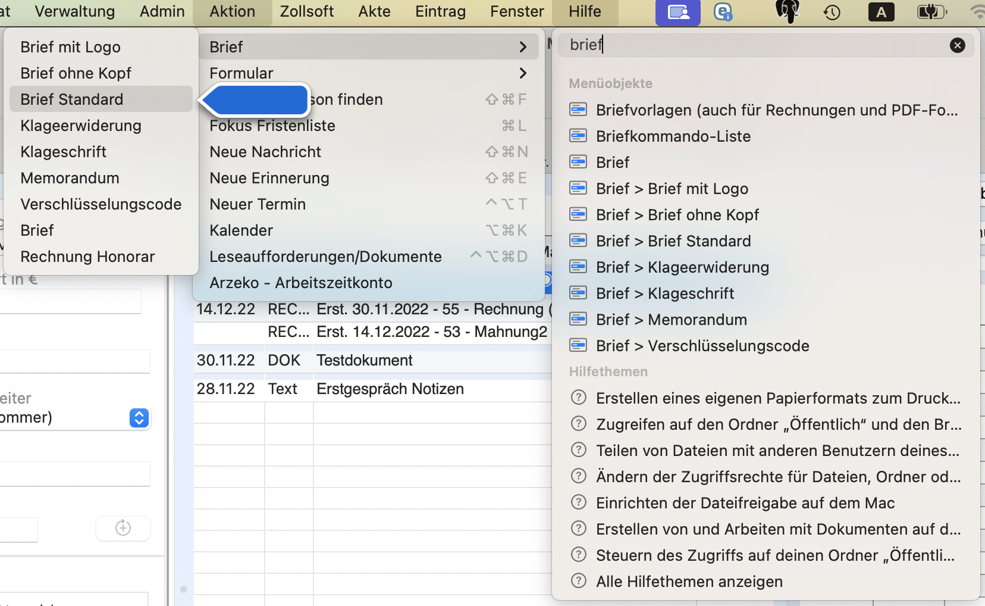Open the Verwaltung menu
This screenshot has height=606, width=985.
(75, 11)
